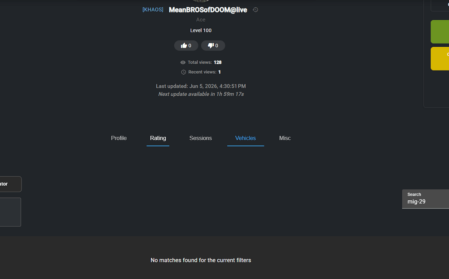Open the [KHAOS] squadron link
The height and width of the screenshot is (279, 449).
[x=153, y=10]
